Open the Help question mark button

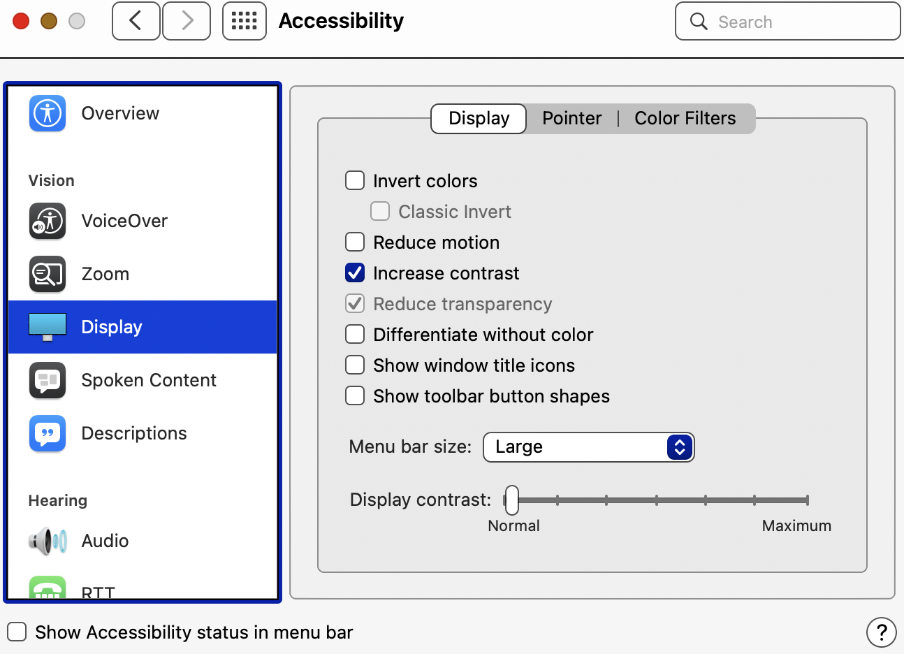tap(881, 632)
